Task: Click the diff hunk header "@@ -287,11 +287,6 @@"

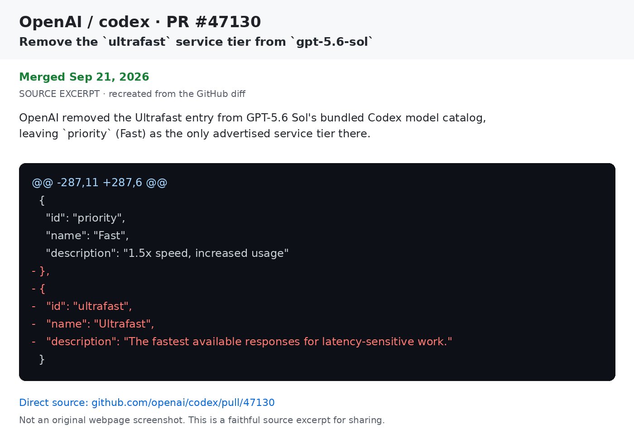Action: coord(100,183)
